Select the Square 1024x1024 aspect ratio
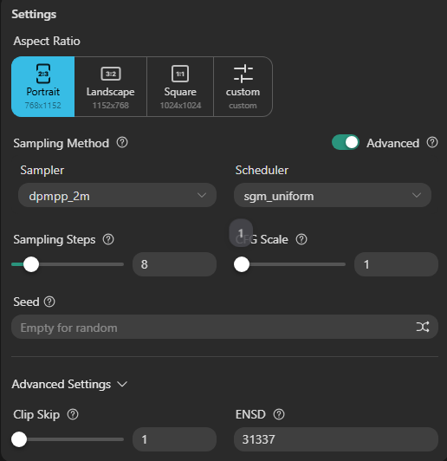Screen dimensions: 447x461 (180, 87)
